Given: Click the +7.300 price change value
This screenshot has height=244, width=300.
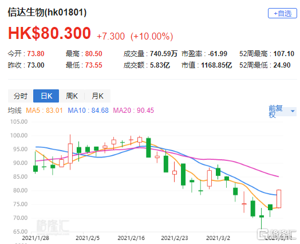Looking at the screenshot, I should click(x=110, y=36).
